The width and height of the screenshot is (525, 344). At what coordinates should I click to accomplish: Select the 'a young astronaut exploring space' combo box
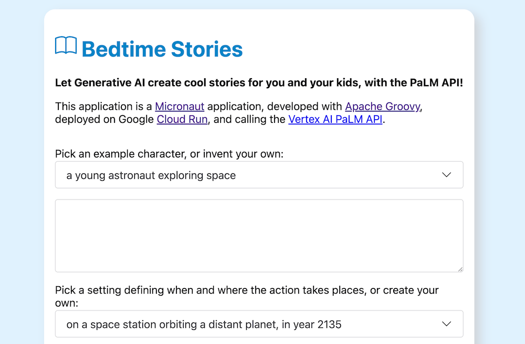coord(210,175)
